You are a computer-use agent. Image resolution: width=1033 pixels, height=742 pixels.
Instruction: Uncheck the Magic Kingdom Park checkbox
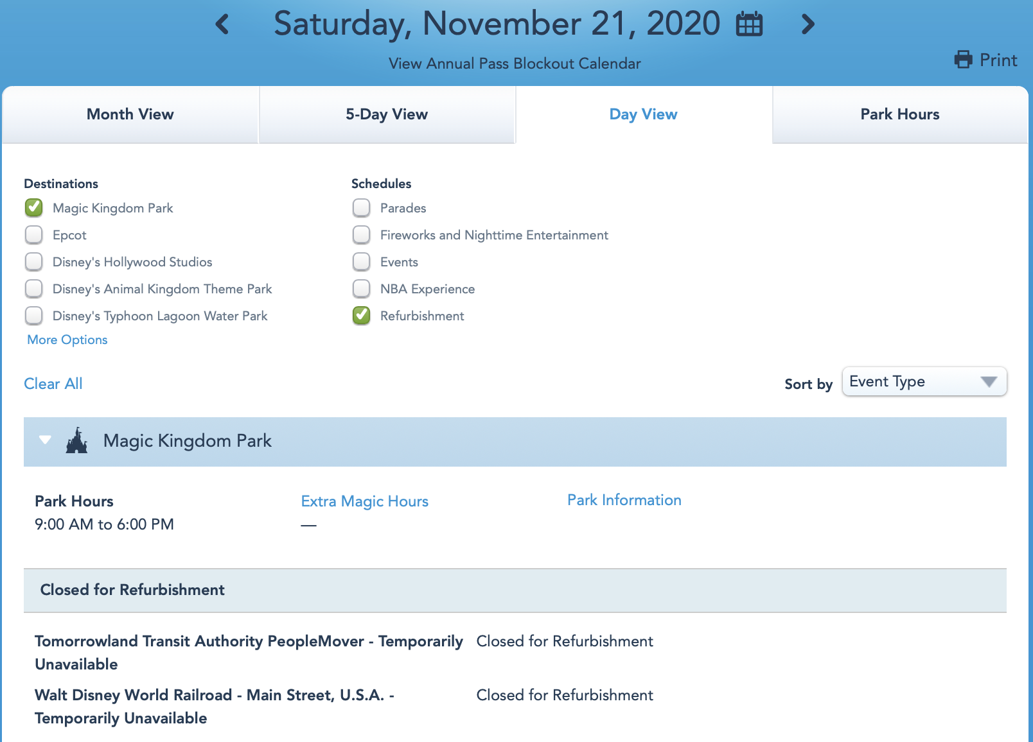click(x=34, y=208)
